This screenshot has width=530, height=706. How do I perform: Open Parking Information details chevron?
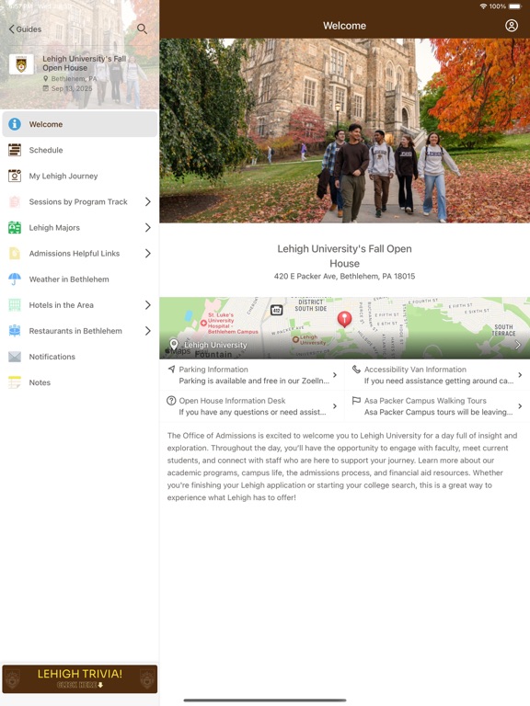[x=335, y=375]
